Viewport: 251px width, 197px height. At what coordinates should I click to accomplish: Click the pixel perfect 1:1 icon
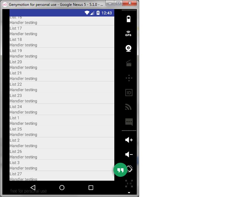129,184
